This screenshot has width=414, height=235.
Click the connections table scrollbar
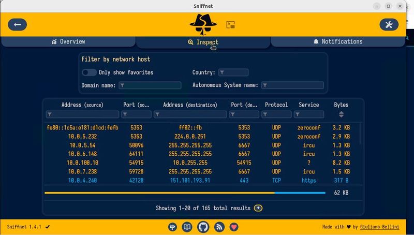coord(361,134)
